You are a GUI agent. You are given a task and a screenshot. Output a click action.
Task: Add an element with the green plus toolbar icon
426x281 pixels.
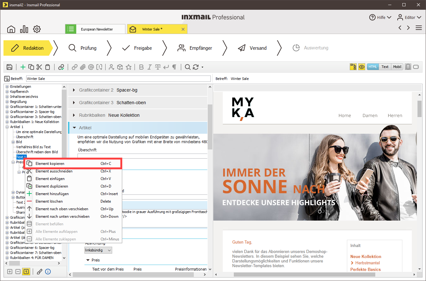click(x=23, y=67)
